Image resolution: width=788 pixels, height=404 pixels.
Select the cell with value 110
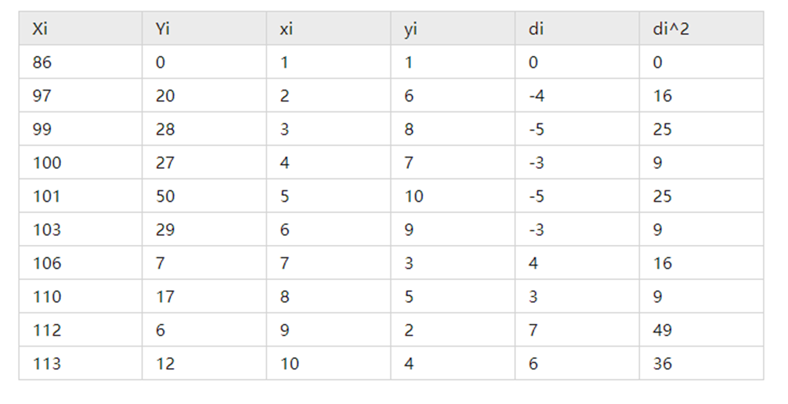tap(47, 297)
